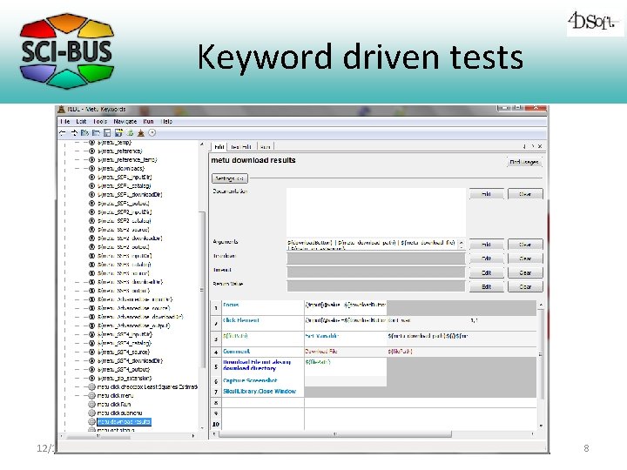Select the Set Variable cell in row 3

point(345,339)
